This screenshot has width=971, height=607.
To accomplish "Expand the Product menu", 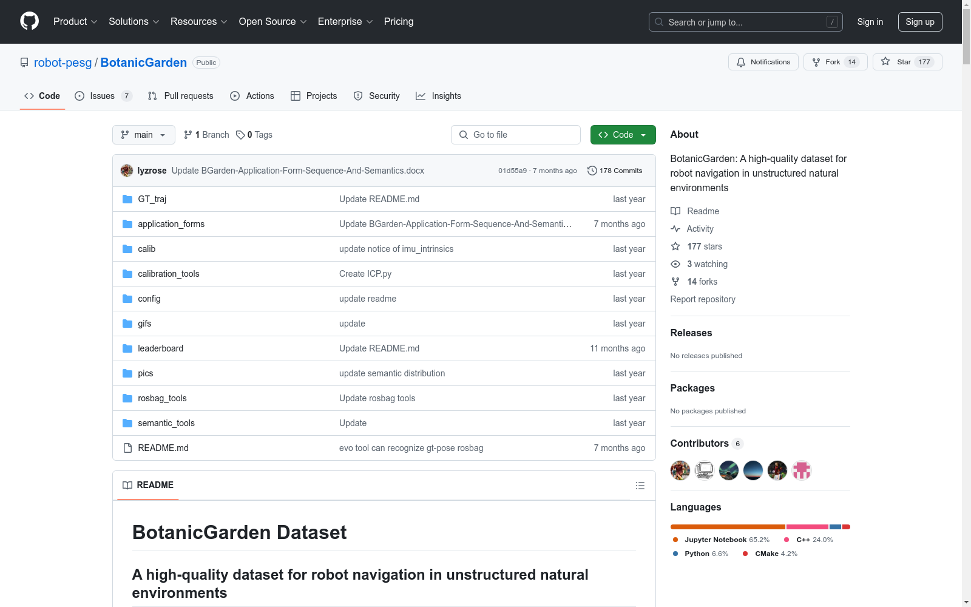I will point(75,21).
